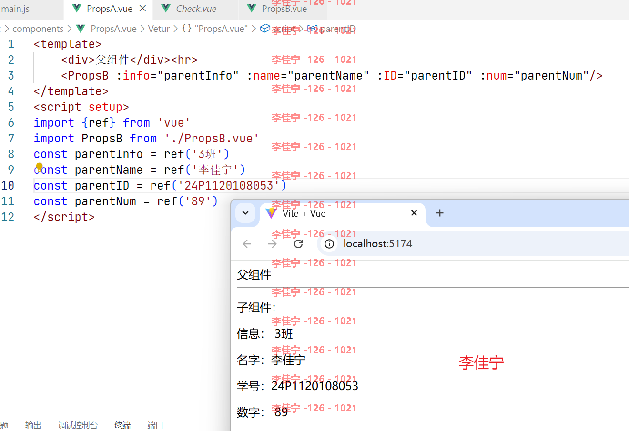Image resolution: width=629 pixels, height=431 pixels.
Task: Click the '24P1120108053' string in the code
Action: click(x=229, y=186)
